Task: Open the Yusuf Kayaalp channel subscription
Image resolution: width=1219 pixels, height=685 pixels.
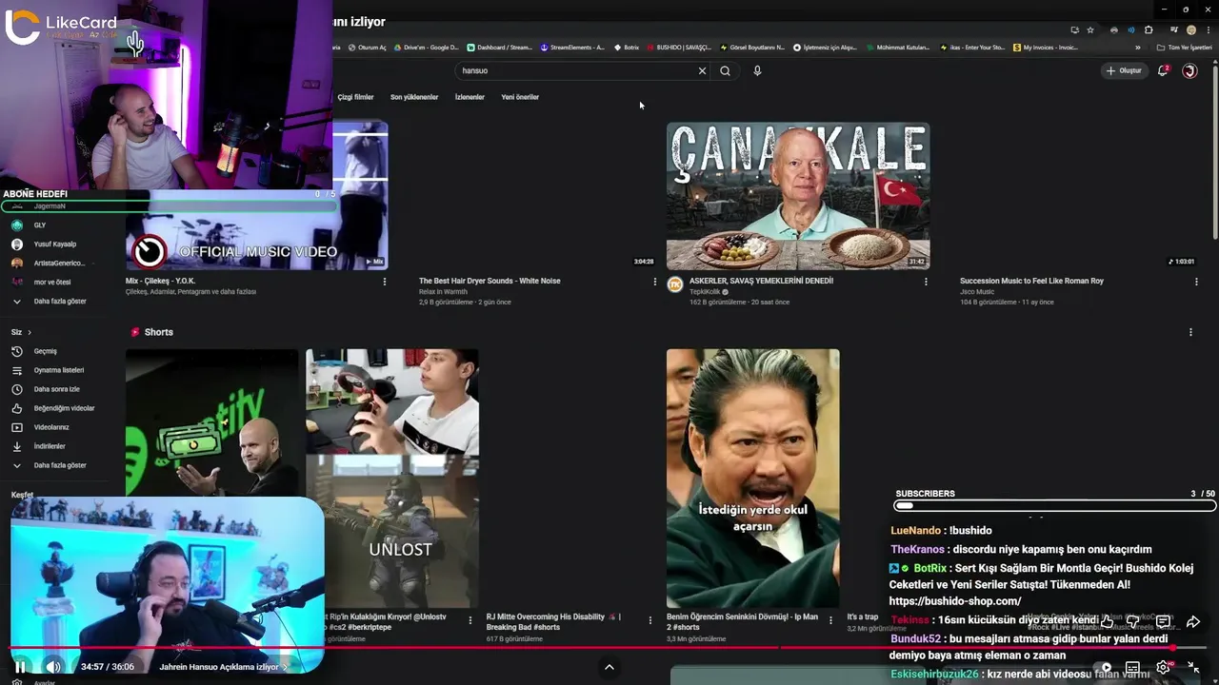Action: coord(54,245)
